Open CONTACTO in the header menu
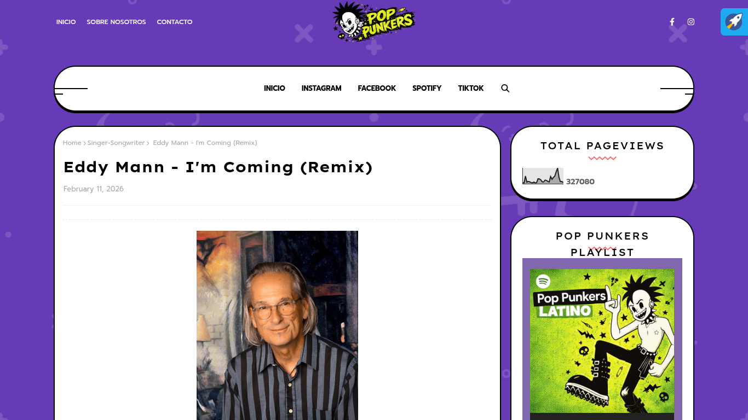Viewport: 748px width, 420px height. pos(175,22)
